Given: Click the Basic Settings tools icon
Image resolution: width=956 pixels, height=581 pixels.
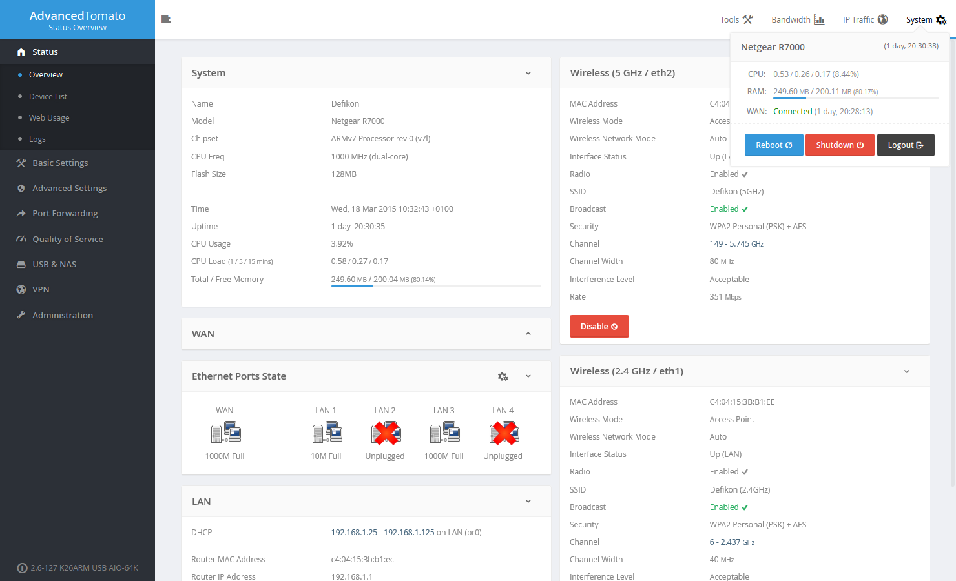Looking at the screenshot, I should click(x=21, y=163).
